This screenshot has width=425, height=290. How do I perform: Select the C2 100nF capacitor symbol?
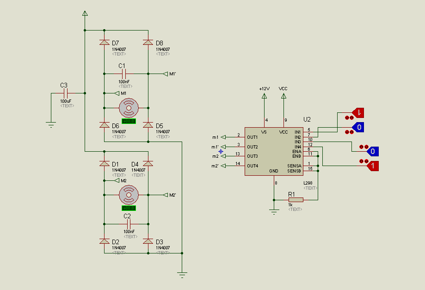pos(129,224)
